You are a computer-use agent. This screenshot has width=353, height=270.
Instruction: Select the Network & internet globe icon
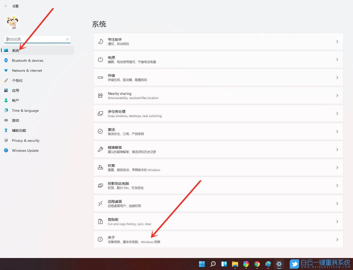click(6, 70)
